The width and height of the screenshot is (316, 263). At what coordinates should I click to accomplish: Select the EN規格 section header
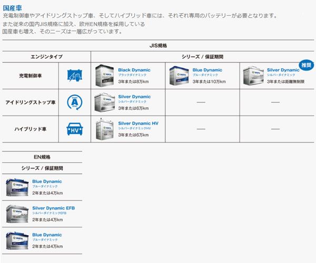click(x=42, y=157)
